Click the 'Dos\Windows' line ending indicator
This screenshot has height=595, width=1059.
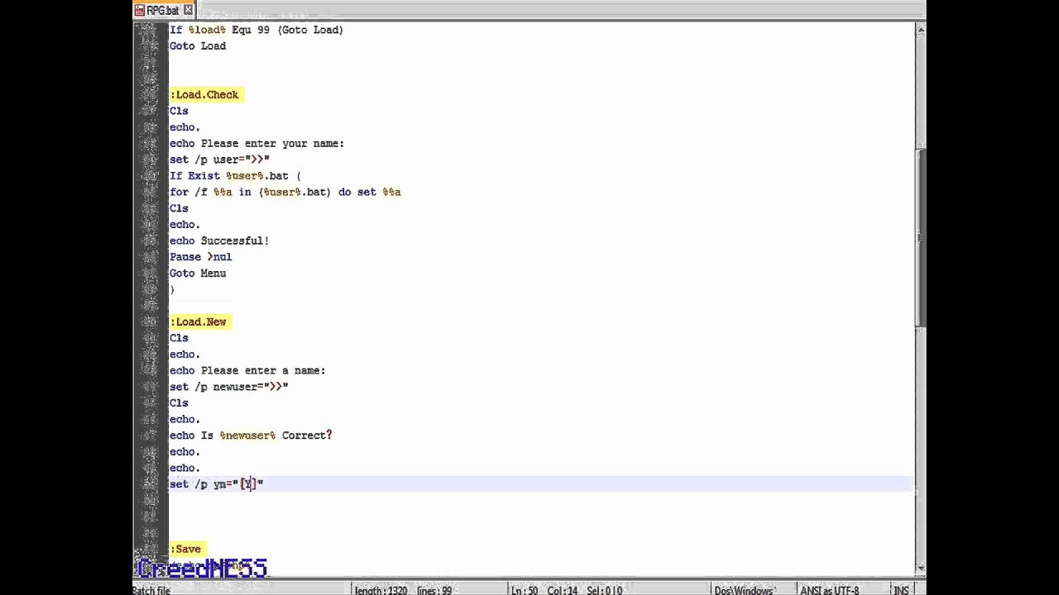click(x=744, y=590)
